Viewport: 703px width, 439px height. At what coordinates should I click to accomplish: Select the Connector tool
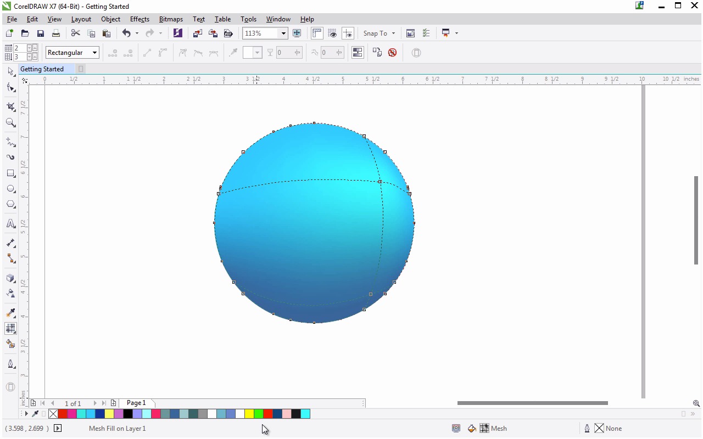pyautogui.click(x=10, y=258)
